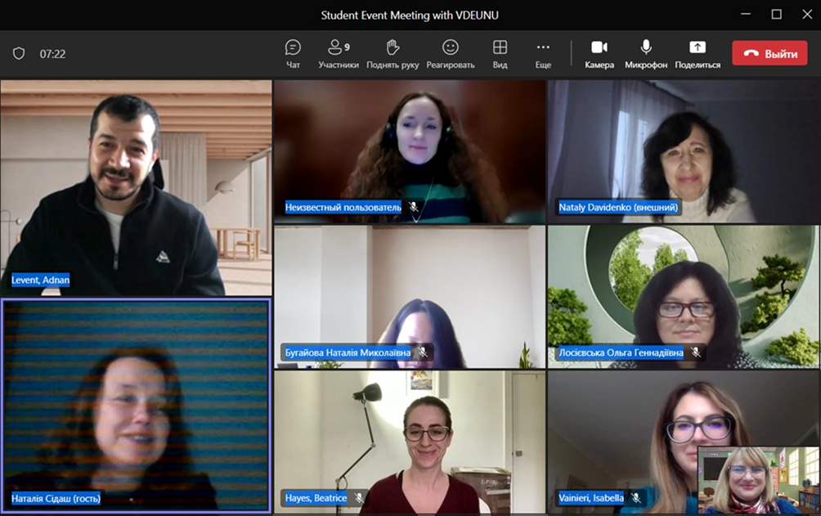Maximize the meeting window
821x516 pixels.
(777, 14)
